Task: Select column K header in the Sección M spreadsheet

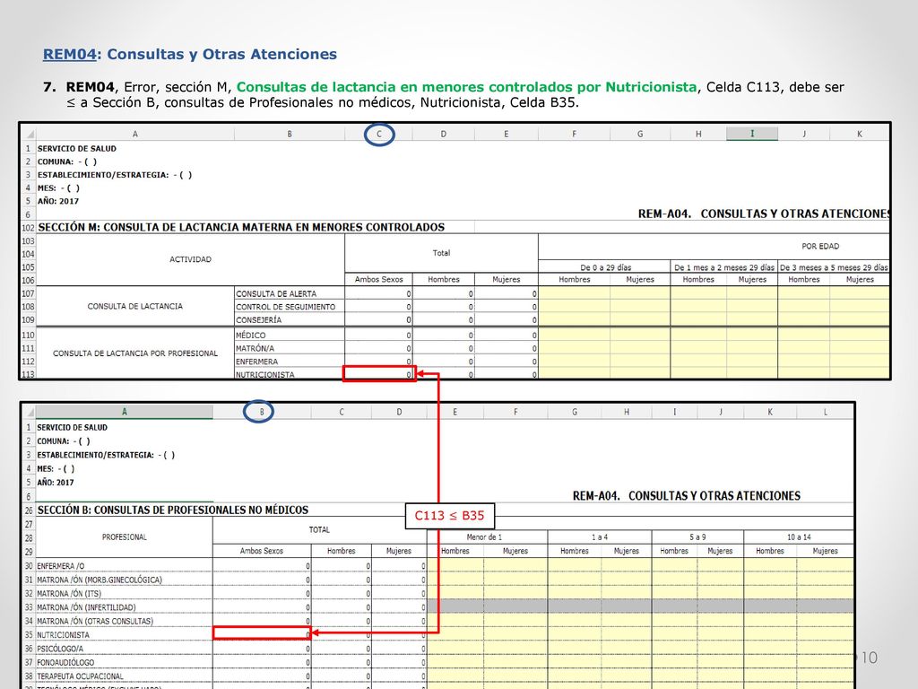Action: [x=860, y=135]
